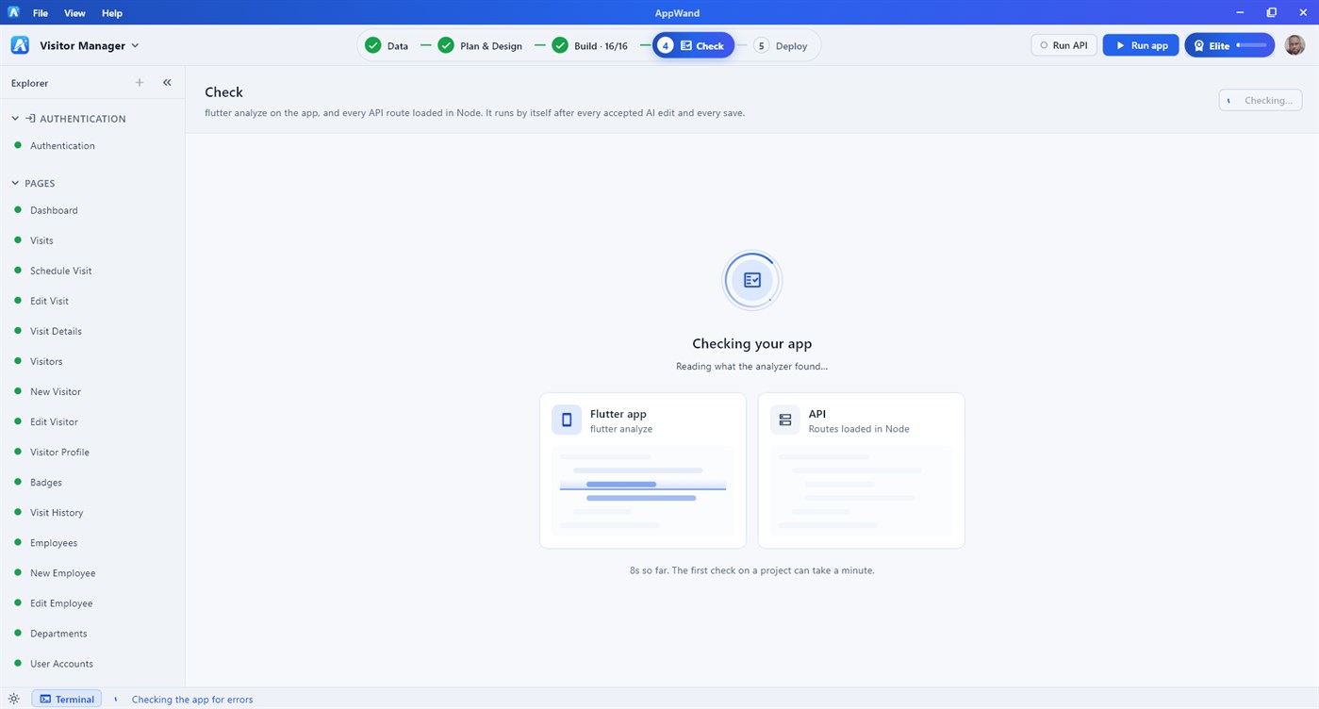Add a new item in Explorer
The height and width of the screenshot is (709, 1319).
point(140,83)
